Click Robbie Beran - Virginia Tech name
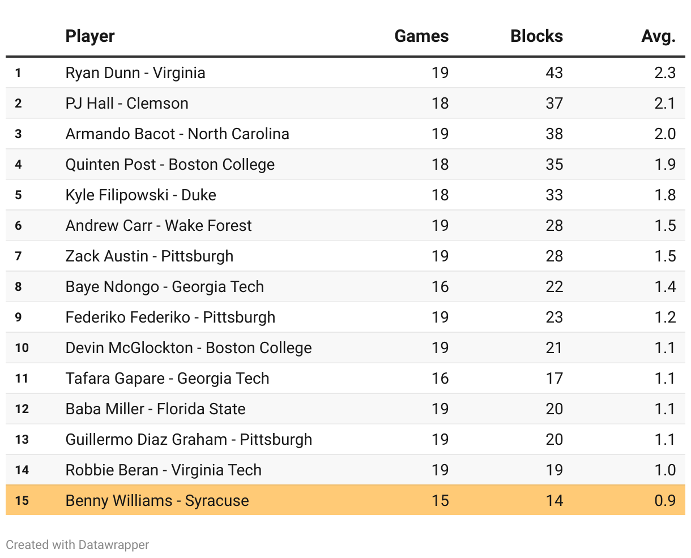691x558 pixels. pos(164,470)
